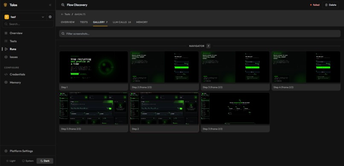This screenshot has width=344, height=166.
Task: Open first-row Step 3 (frame 2/2) thumbnail
Action: [x=235, y=67]
